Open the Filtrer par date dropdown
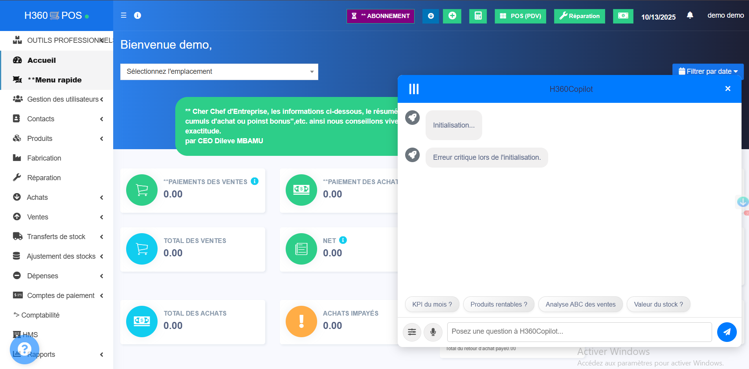 (x=708, y=71)
